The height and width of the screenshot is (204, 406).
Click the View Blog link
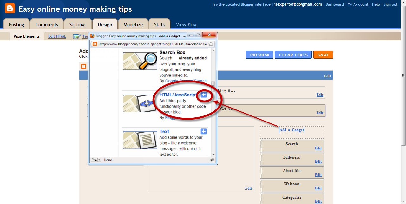(x=186, y=24)
